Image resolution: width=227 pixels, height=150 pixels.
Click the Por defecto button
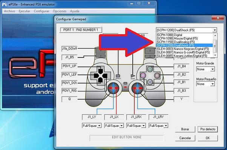(x=208, y=129)
